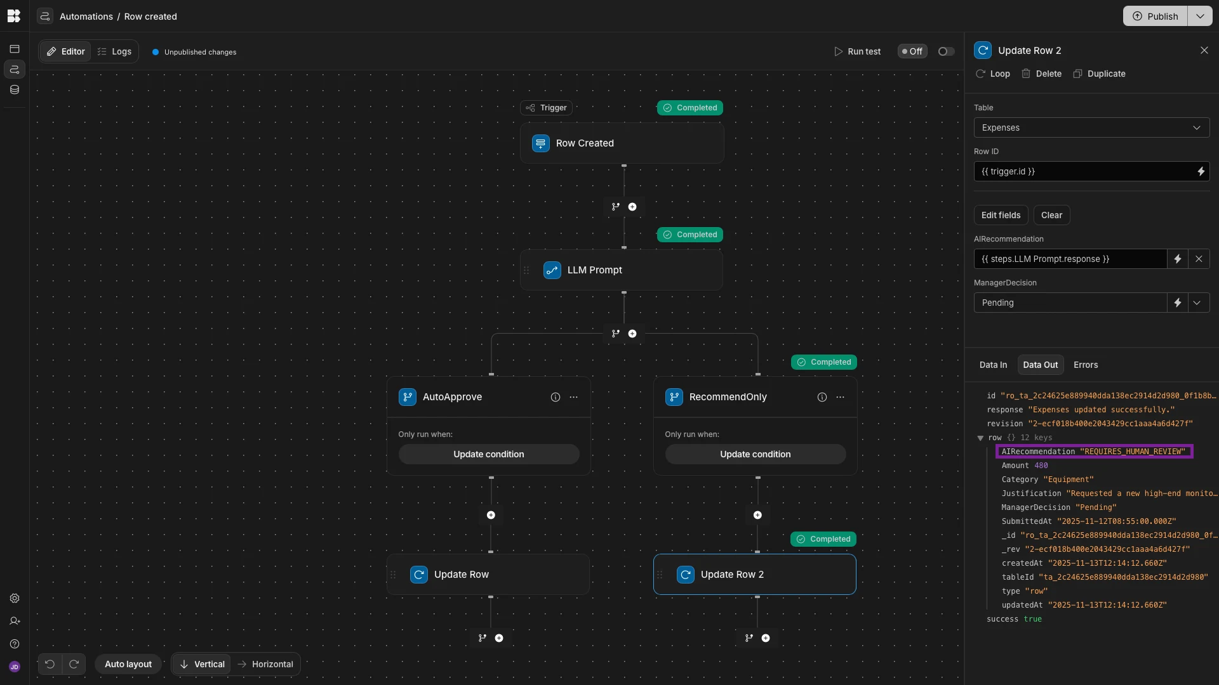Viewport: 1219px width, 685px height.
Task: Enable the toggle beside the Off indicator
Action: (945, 51)
